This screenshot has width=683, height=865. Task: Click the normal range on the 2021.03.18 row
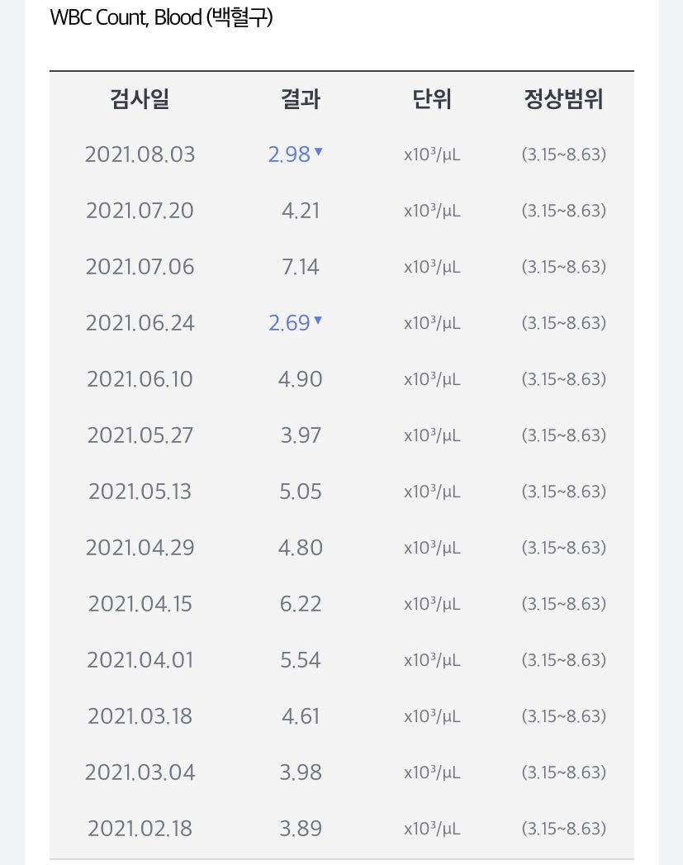(563, 716)
